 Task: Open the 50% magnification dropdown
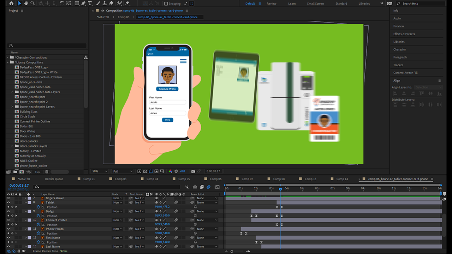100,171
